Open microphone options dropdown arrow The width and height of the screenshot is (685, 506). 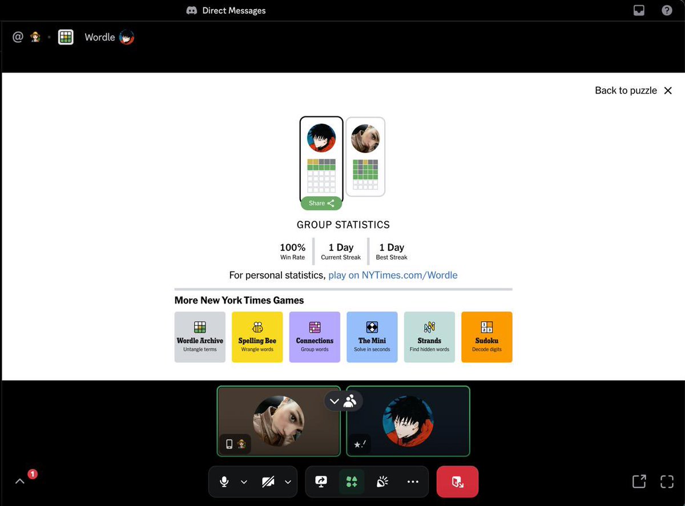[244, 482]
